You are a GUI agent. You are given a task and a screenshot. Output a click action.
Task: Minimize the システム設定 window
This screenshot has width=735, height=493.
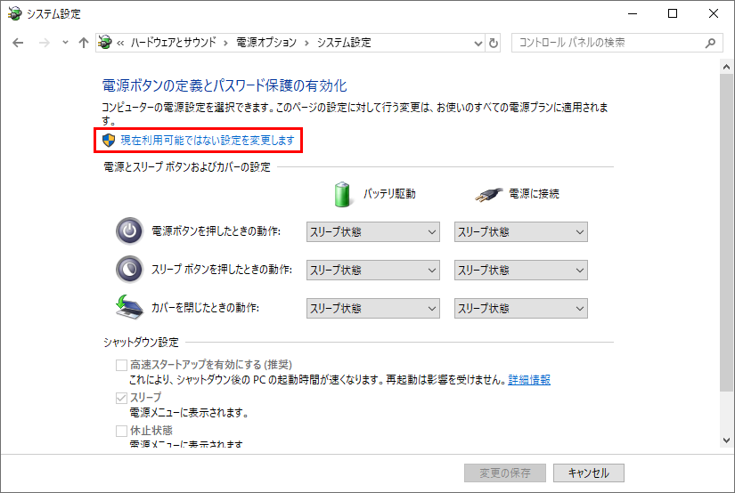pyautogui.click(x=633, y=13)
